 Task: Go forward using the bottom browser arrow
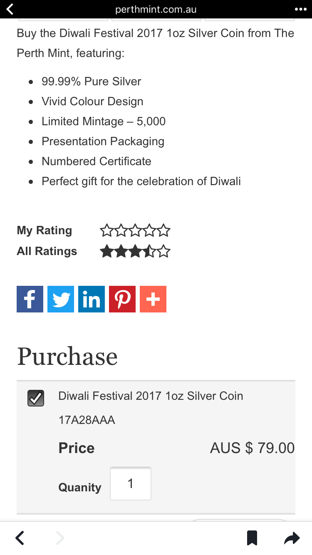(x=60, y=538)
